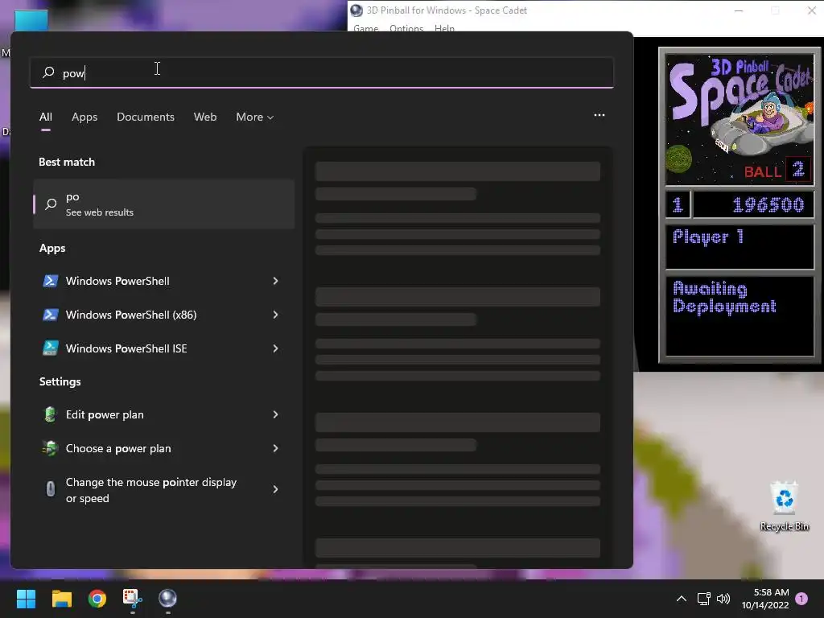Expand the Windows PowerShell result chevron

pos(275,281)
